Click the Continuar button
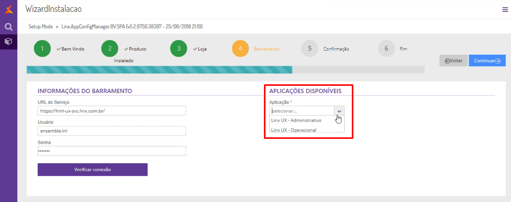 tap(487, 61)
